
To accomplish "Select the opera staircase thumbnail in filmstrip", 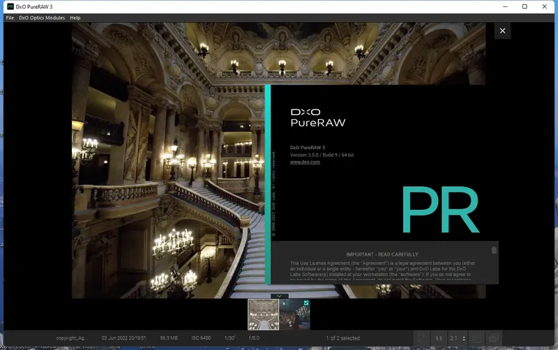I will (x=264, y=314).
